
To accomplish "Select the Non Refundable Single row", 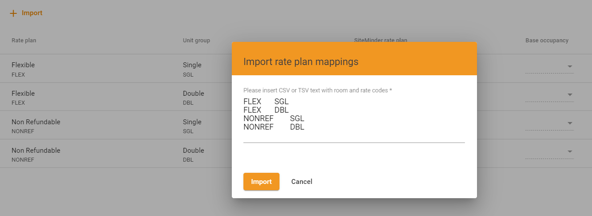I will pyautogui.click(x=296, y=126).
